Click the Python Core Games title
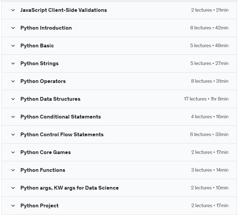Viewport: 238px width, 216px height. click(x=46, y=152)
